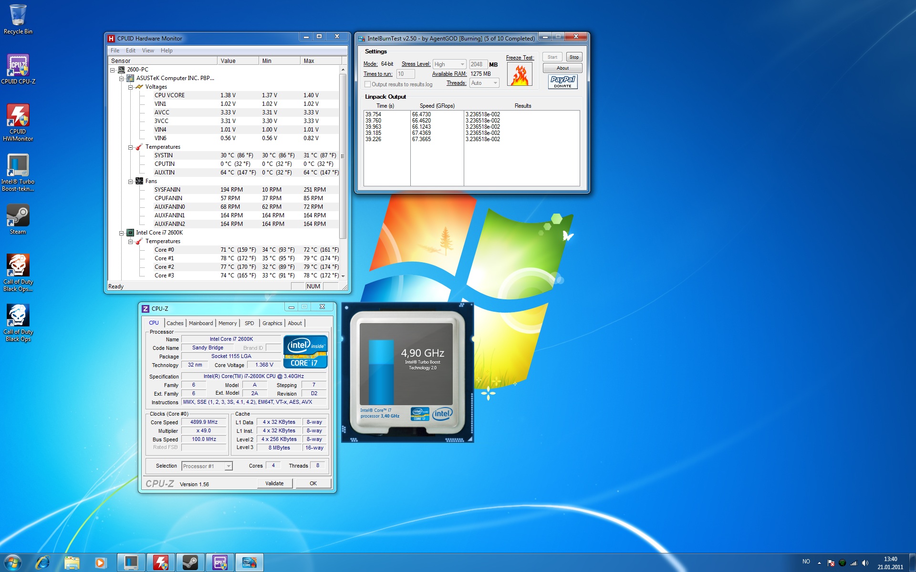Image resolution: width=916 pixels, height=572 pixels.
Task: Click the NO language indicator in tray
Action: pyautogui.click(x=806, y=562)
